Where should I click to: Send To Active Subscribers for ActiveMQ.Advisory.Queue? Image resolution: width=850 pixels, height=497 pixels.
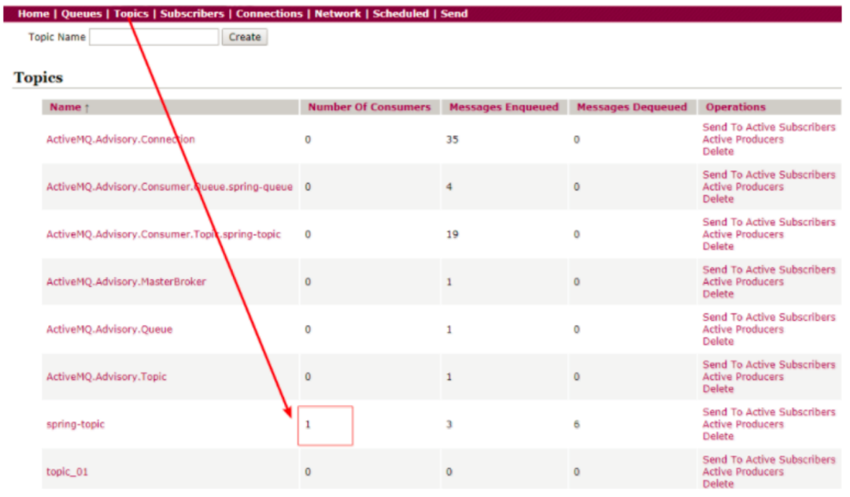(769, 317)
